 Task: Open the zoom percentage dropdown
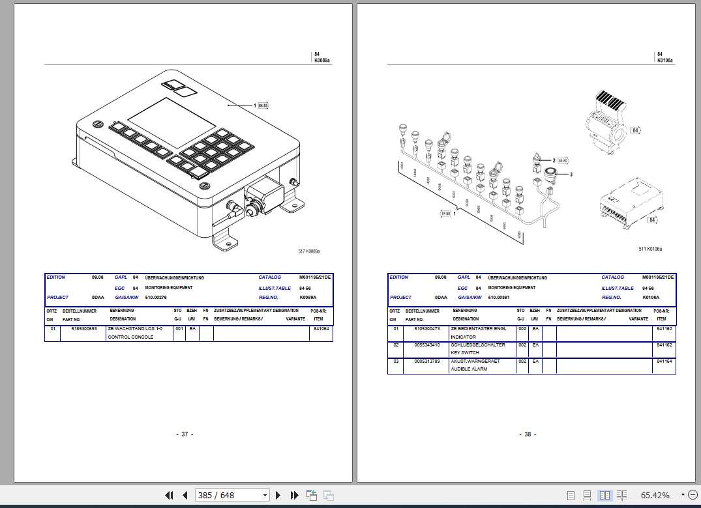[x=682, y=495]
